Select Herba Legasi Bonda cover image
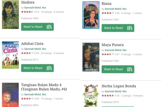Screen dimensions: 161x107 pos(91,95)
